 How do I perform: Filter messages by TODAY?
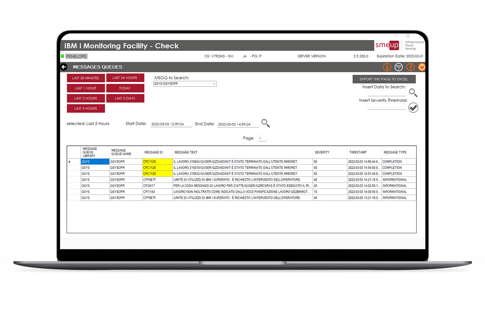[x=125, y=88]
